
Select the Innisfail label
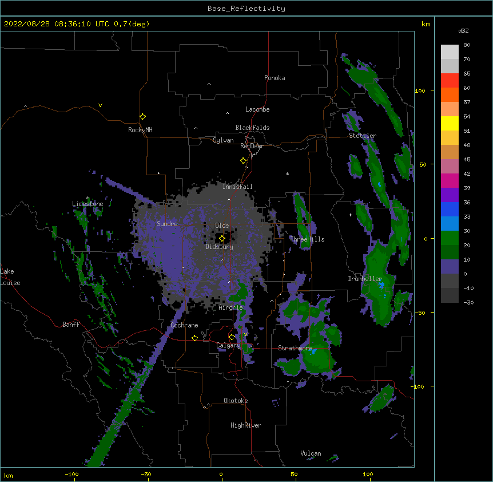point(237,187)
